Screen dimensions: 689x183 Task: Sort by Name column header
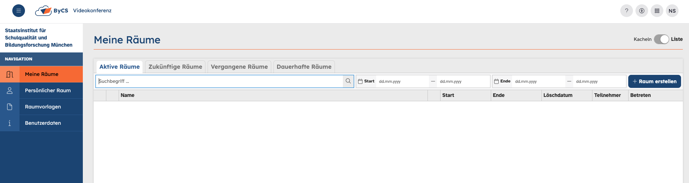point(128,95)
